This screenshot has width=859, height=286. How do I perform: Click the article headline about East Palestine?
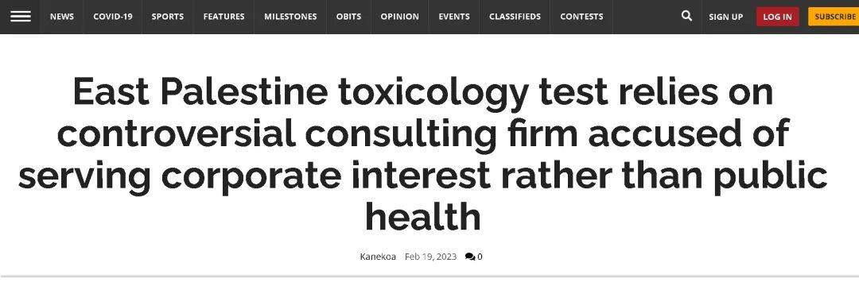tap(423, 154)
